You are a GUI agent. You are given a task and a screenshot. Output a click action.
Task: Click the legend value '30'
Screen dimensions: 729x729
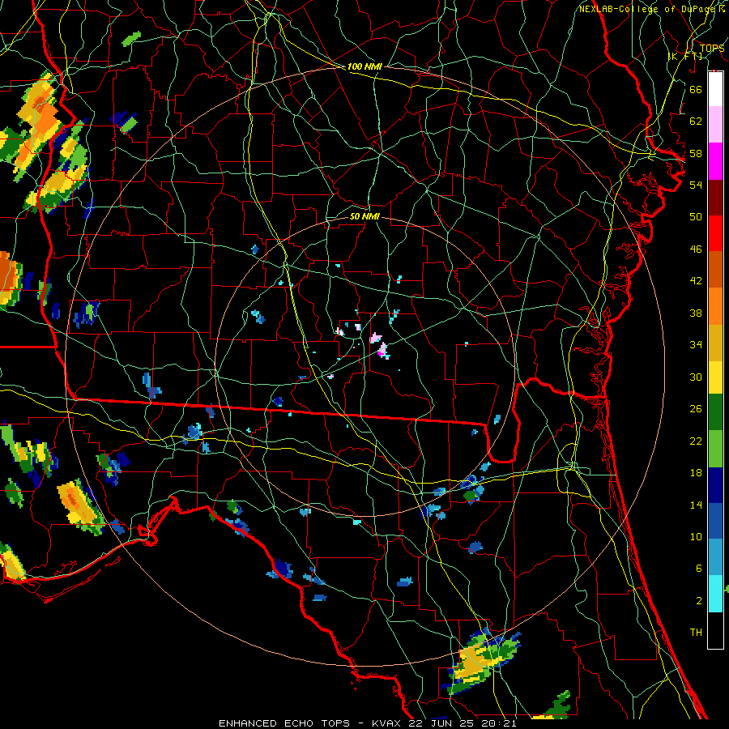coord(696,377)
